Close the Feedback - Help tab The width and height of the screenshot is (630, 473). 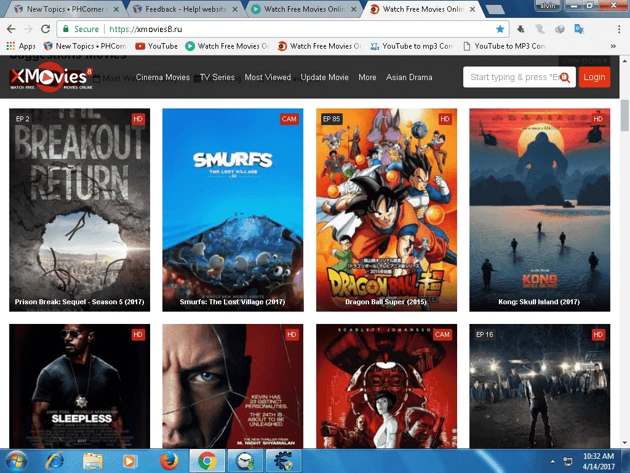click(x=235, y=9)
